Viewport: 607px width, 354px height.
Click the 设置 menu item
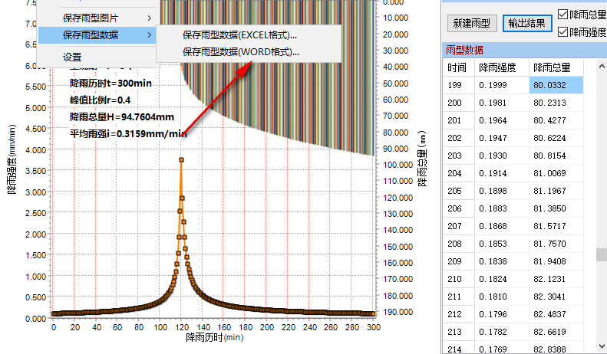click(x=72, y=57)
